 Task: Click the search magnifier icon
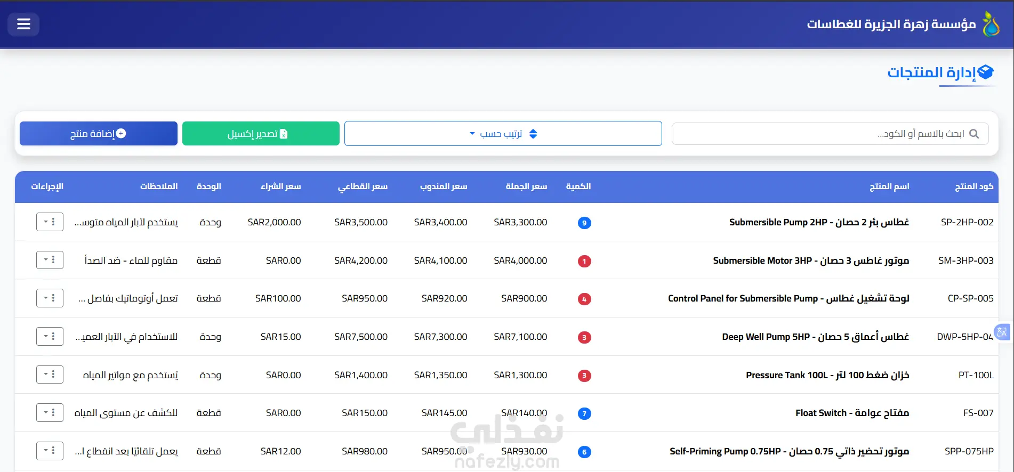(974, 134)
